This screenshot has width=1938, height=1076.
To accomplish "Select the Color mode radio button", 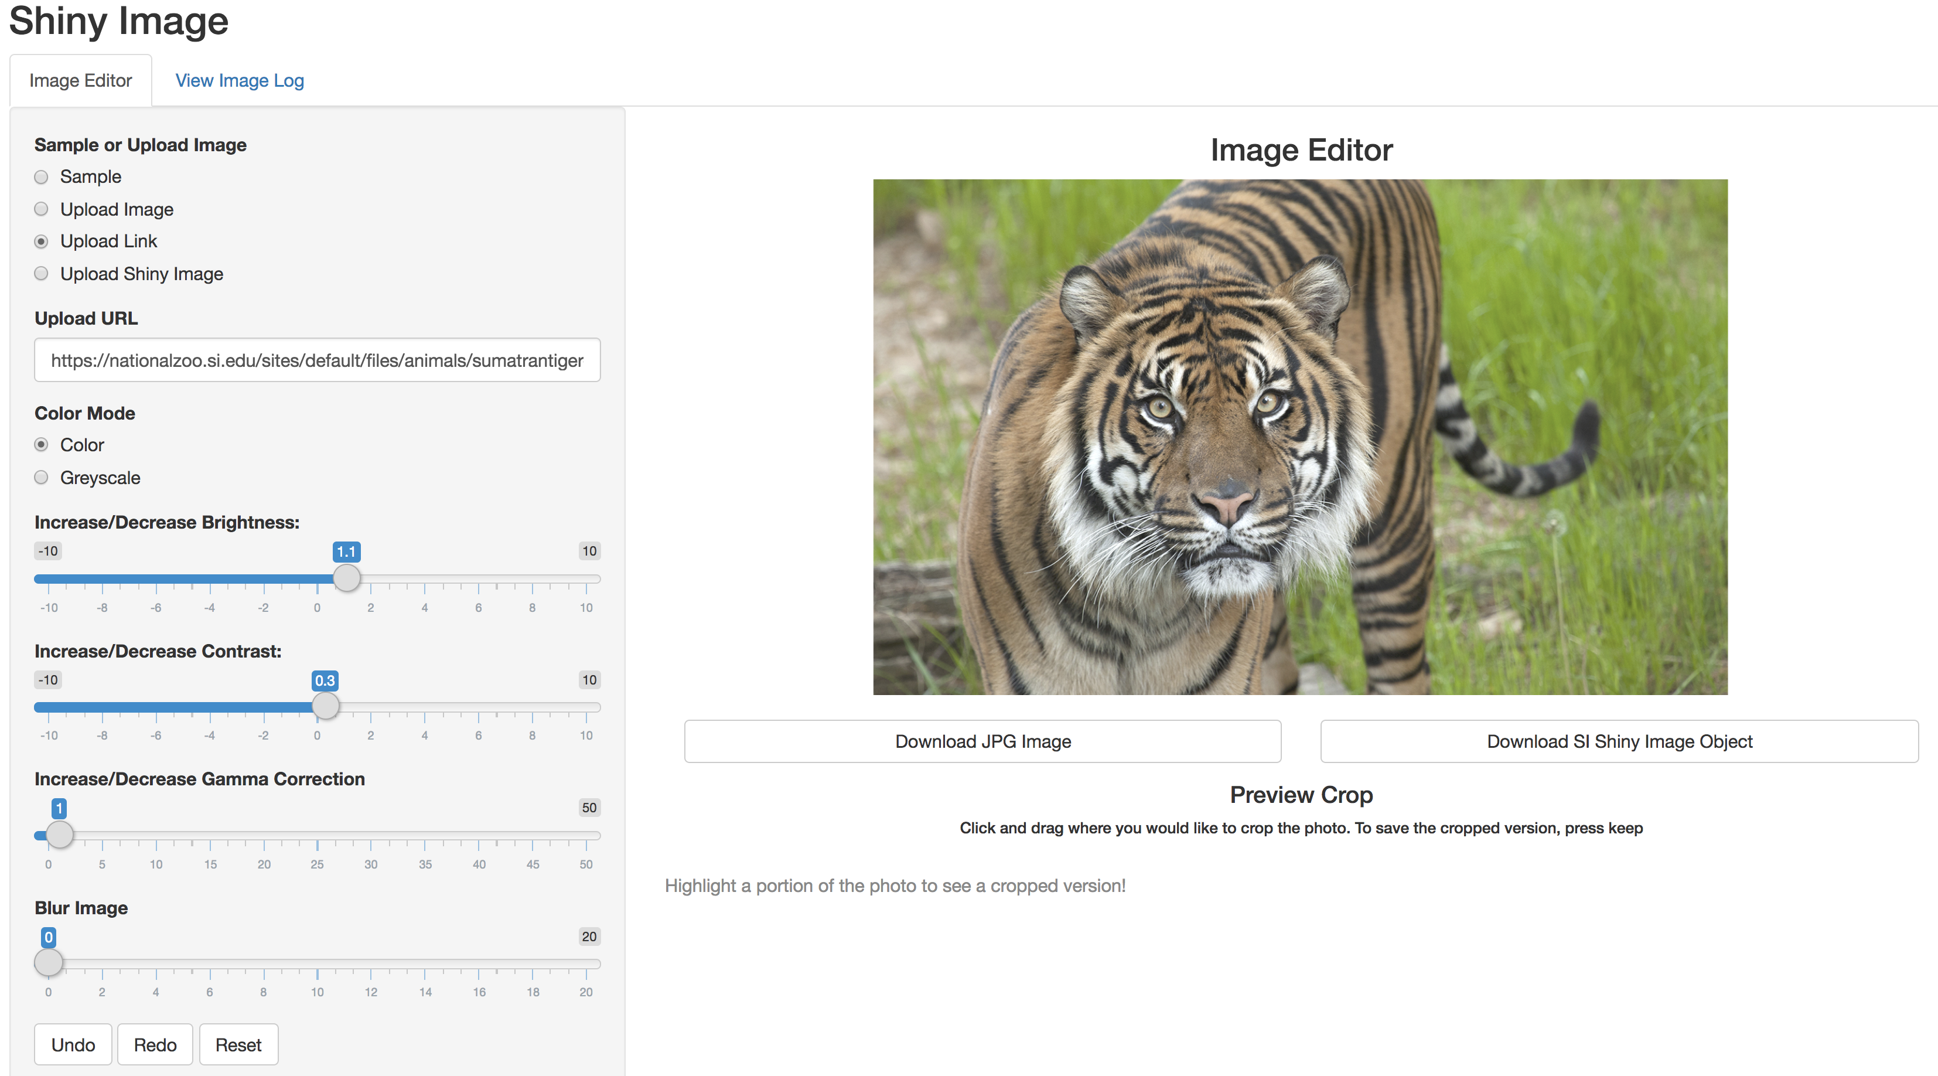I will coord(42,445).
